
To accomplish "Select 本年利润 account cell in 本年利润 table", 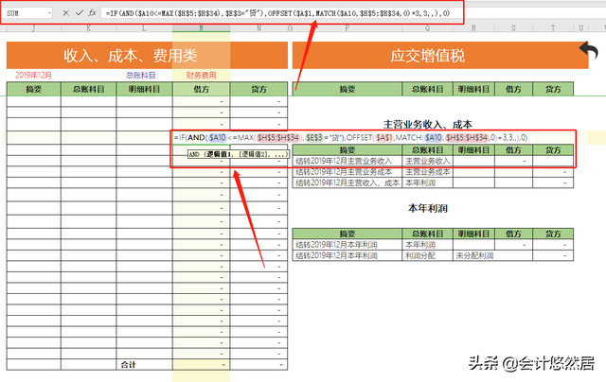I will 427,245.
